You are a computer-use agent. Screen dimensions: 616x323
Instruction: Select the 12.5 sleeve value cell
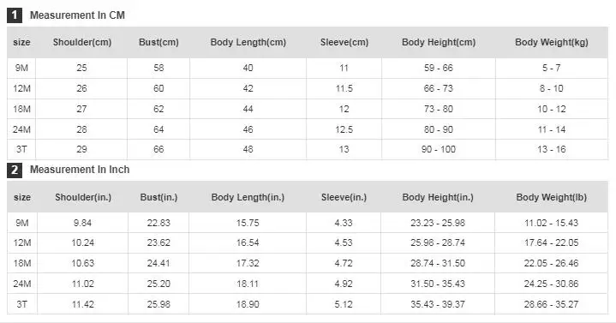[x=344, y=129]
